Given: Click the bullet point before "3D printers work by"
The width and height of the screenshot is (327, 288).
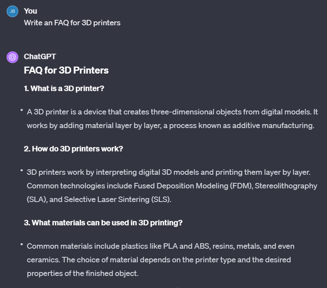Looking at the screenshot, I should click(x=22, y=171).
